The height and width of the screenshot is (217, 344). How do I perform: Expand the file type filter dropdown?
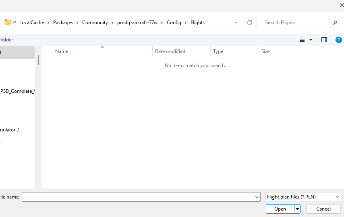tap(337, 197)
